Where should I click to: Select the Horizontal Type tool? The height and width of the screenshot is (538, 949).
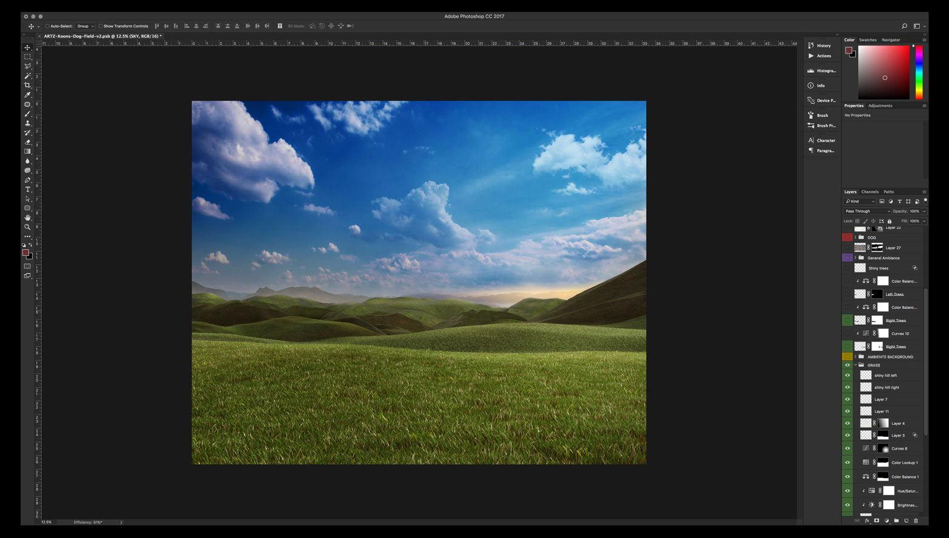pyautogui.click(x=27, y=190)
